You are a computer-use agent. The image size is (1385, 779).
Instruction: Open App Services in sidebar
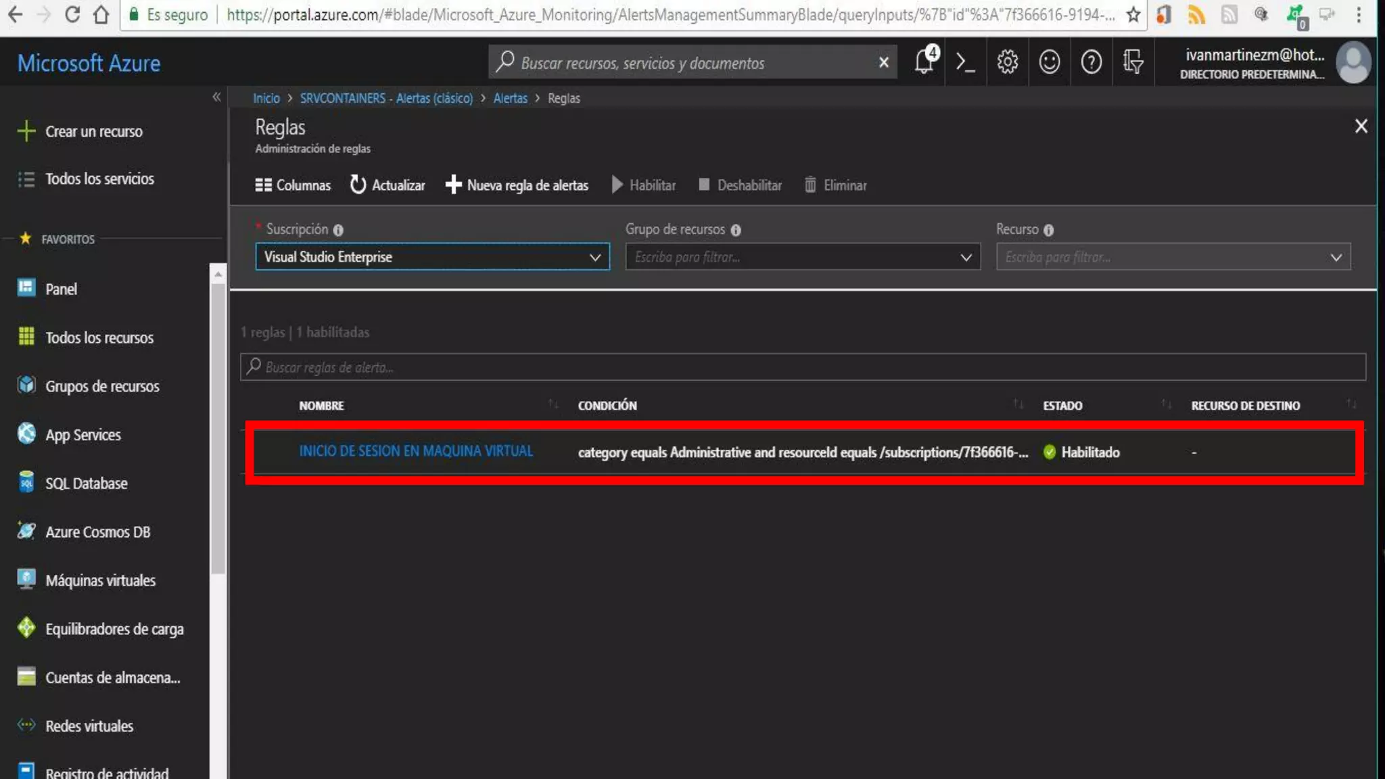(83, 435)
